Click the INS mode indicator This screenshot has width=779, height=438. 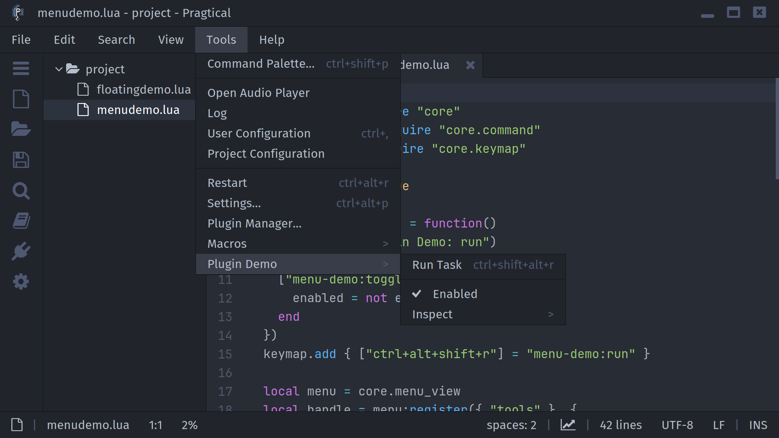(758, 425)
